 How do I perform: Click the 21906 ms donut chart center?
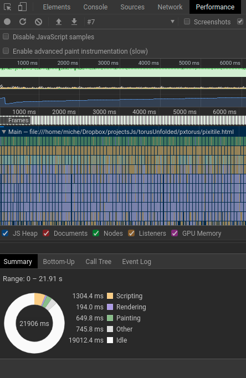click(x=34, y=323)
